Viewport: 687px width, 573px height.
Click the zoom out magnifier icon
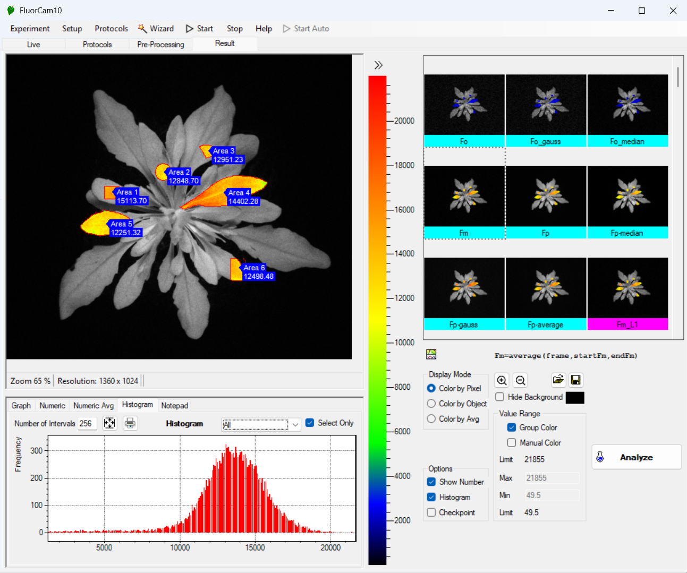pos(521,380)
